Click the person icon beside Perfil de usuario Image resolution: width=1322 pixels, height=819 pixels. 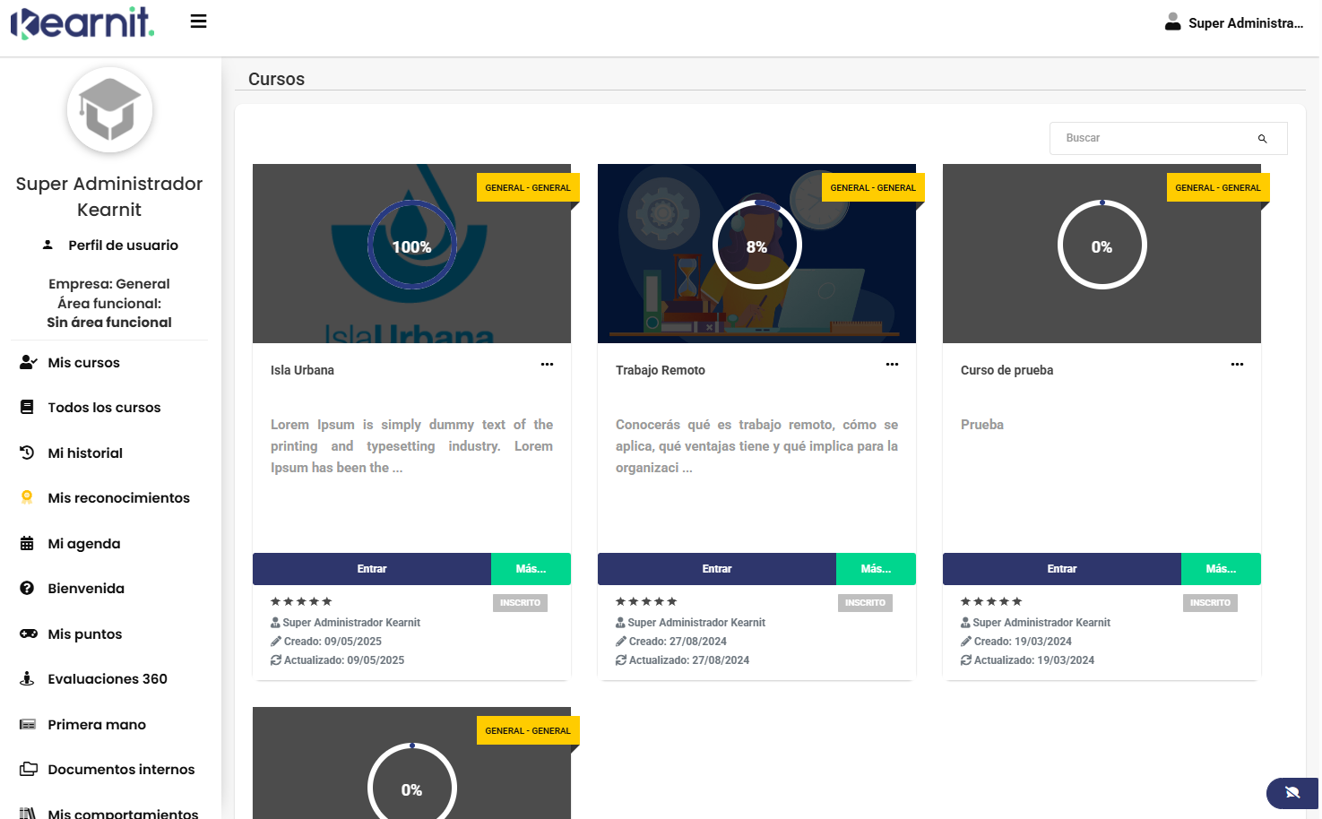click(48, 245)
